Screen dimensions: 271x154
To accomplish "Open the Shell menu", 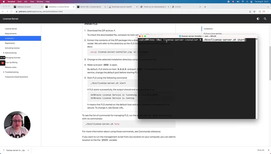I will pos(19,2).
